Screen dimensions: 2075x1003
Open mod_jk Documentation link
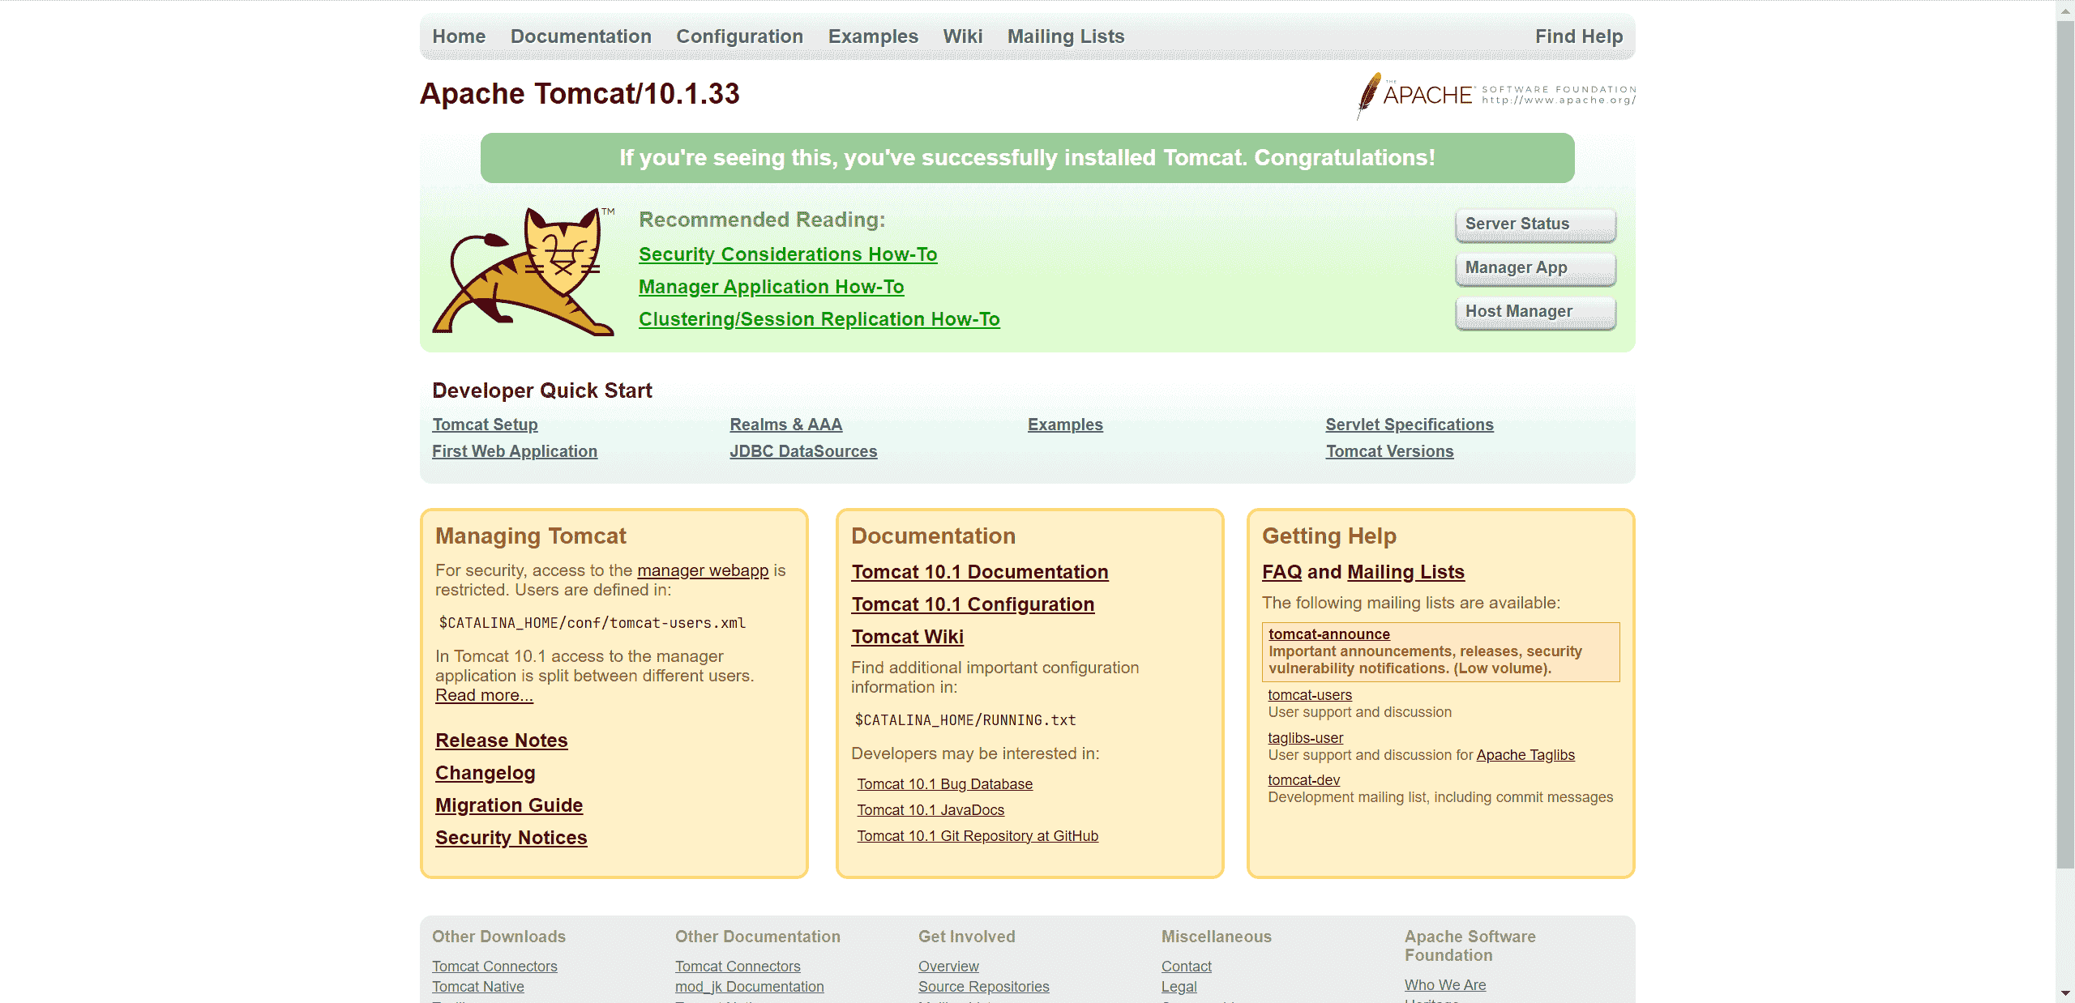click(x=749, y=987)
